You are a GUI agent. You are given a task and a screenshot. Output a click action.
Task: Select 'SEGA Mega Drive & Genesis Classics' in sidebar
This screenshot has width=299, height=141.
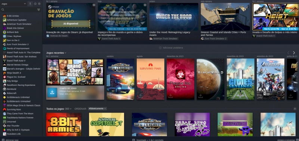[x=24, y=106]
